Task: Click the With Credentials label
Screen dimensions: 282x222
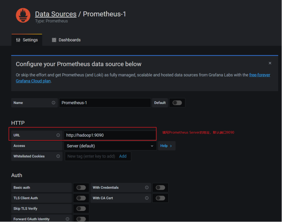Action: [x=106, y=187]
